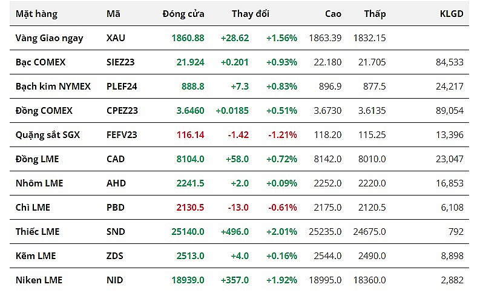This screenshot has height=296, width=480.
Task: Click the Chì LME change value -13.0
Action: click(238, 207)
